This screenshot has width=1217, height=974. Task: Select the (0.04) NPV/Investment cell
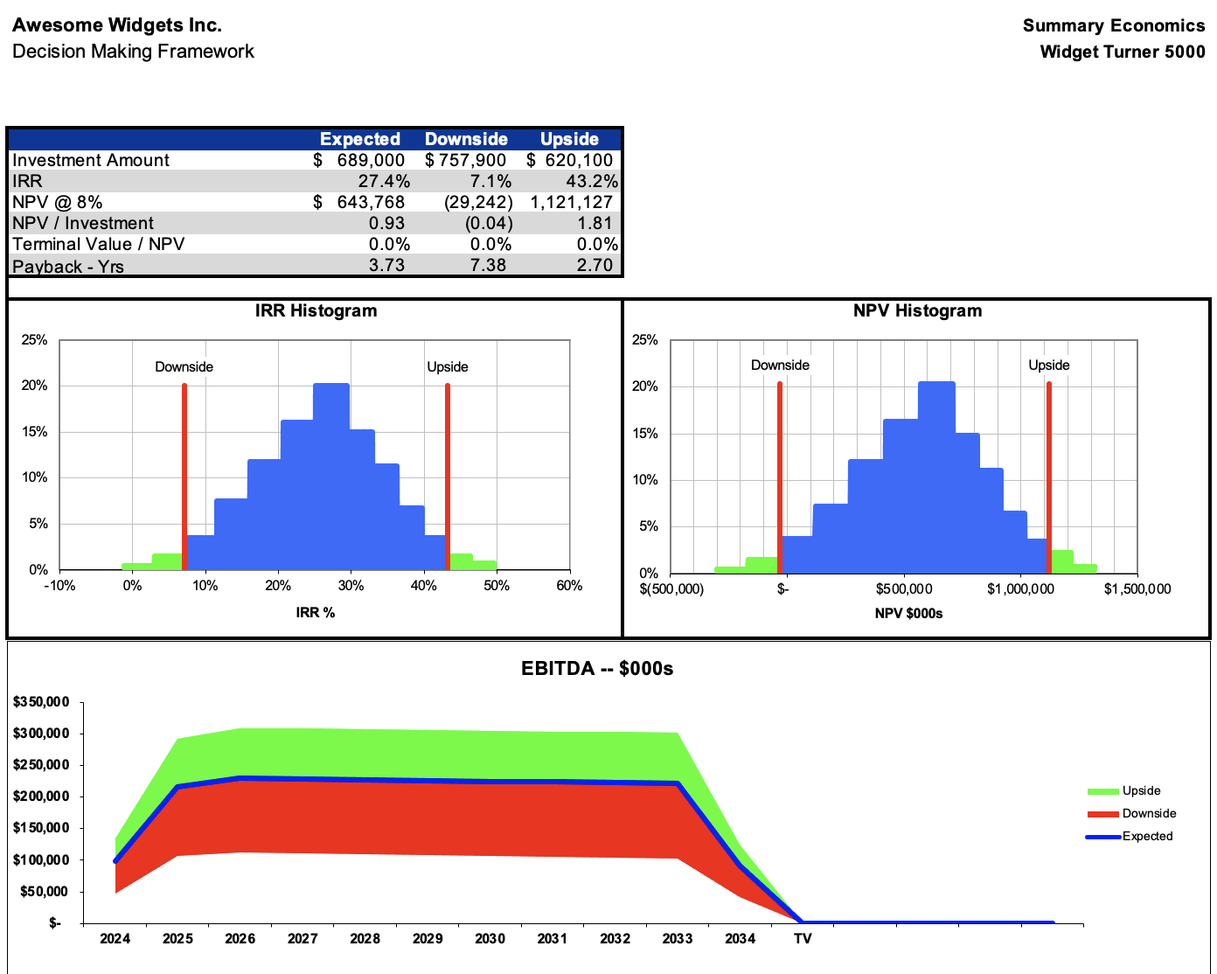tap(489, 223)
